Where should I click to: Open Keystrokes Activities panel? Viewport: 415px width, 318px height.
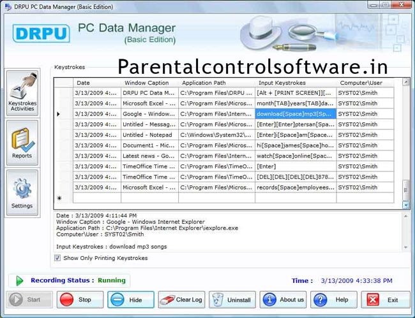(22, 92)
